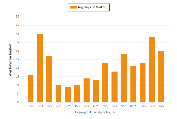This screenshot has height=119, width=177.
Task: Select the 1/26 bar
Action: point(161,77)
